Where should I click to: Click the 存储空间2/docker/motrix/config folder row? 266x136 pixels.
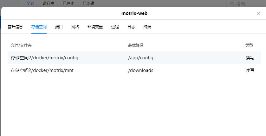pos(44,58)
